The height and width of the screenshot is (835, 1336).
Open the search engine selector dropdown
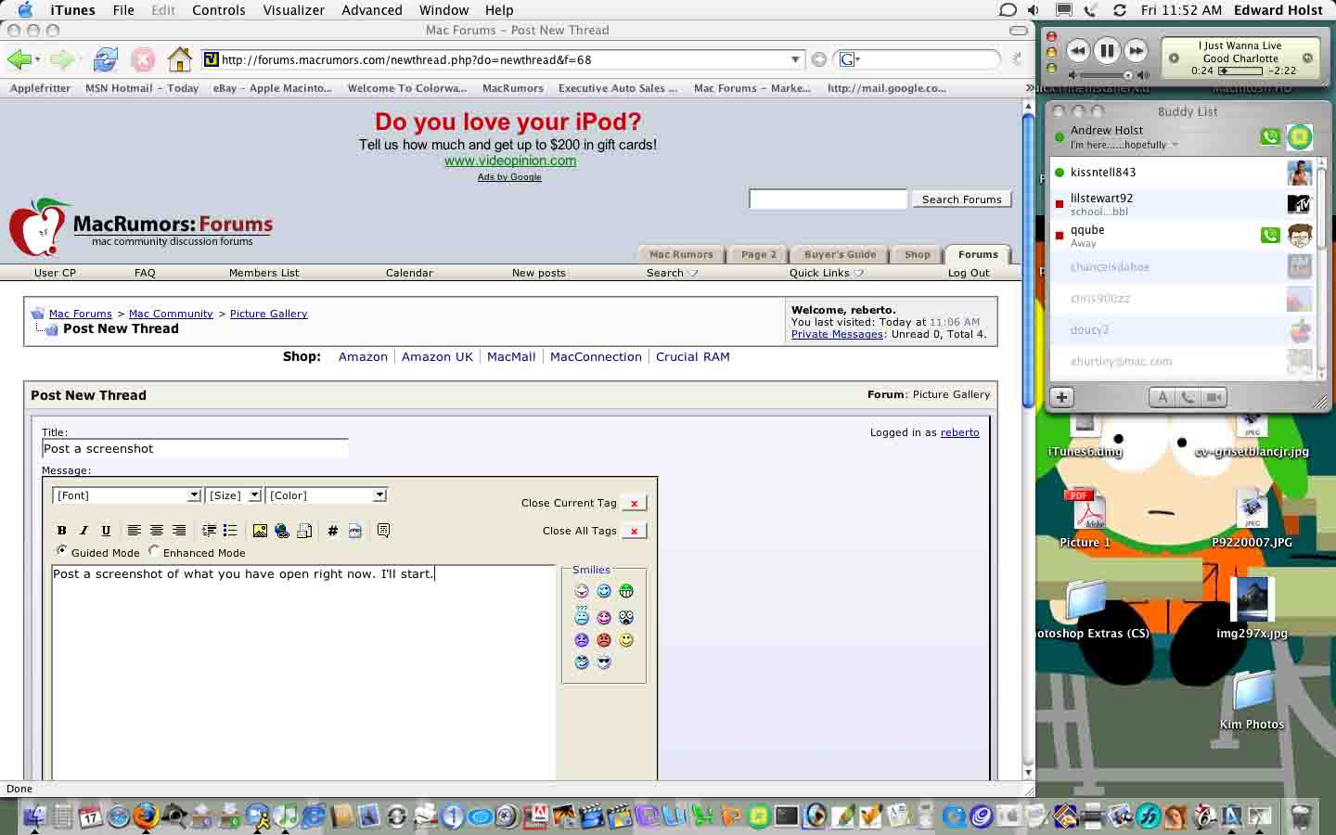coord(850,59)
